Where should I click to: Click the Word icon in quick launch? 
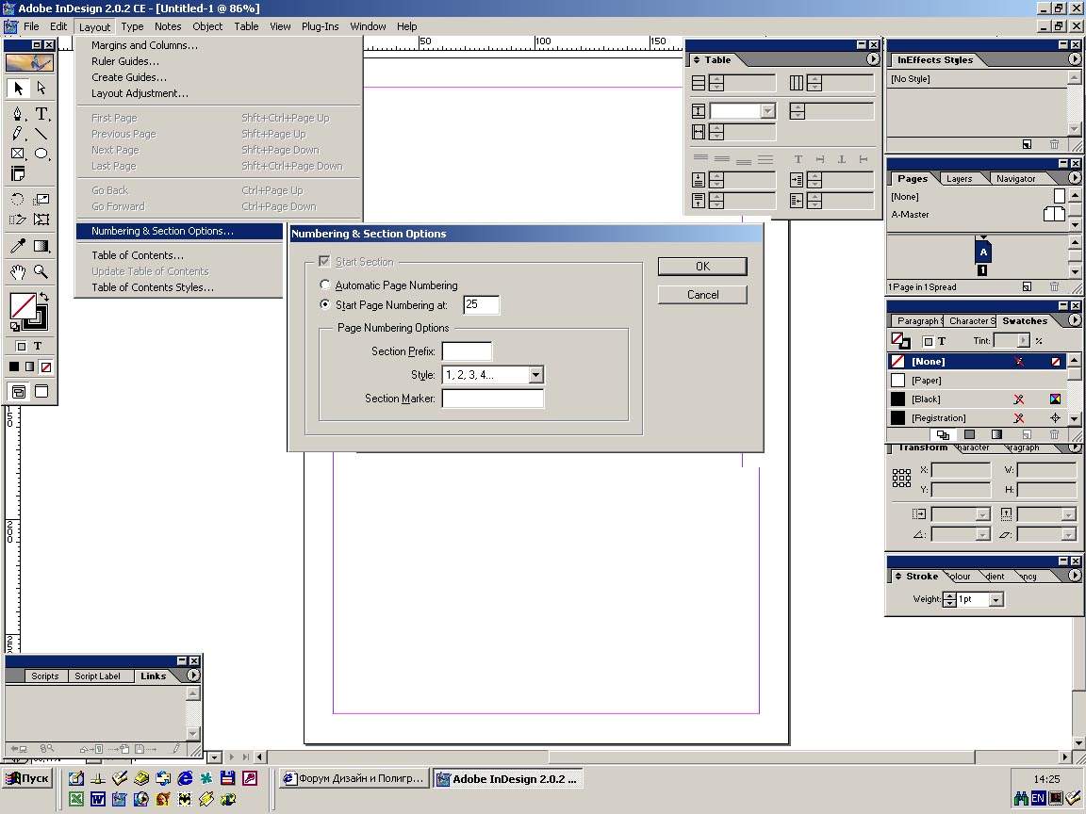pyautogui.click(x=98, y=800)
